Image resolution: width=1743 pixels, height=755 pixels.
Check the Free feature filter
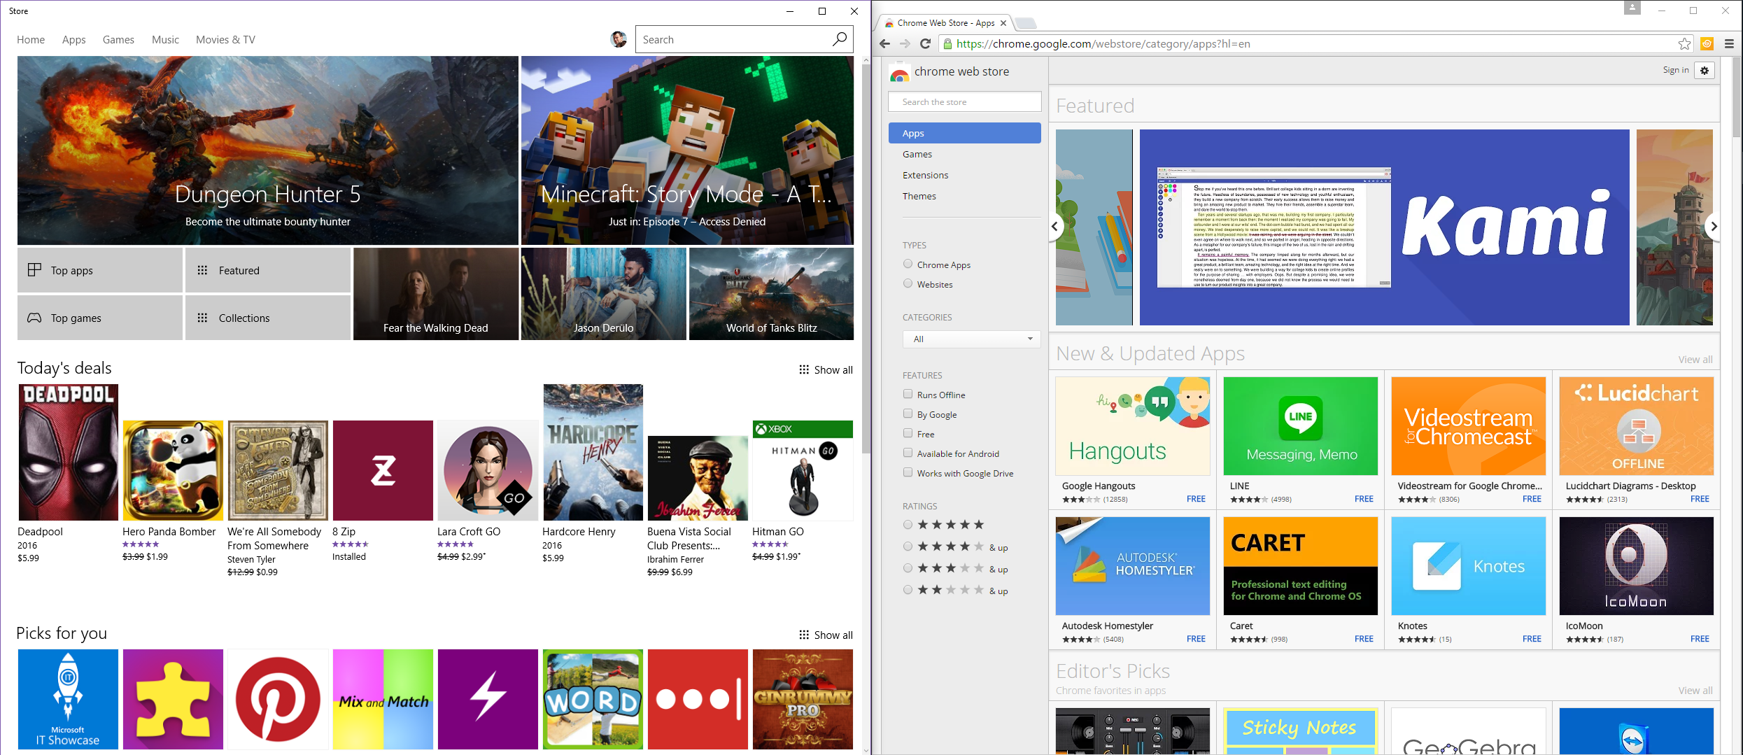coord(908,433)
